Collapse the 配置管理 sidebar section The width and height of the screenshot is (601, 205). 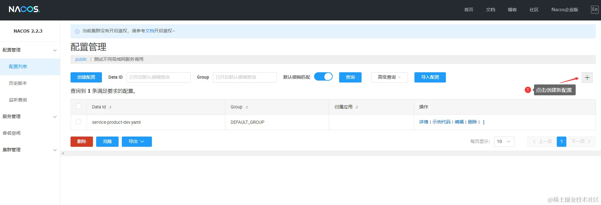tap(30, 50)
